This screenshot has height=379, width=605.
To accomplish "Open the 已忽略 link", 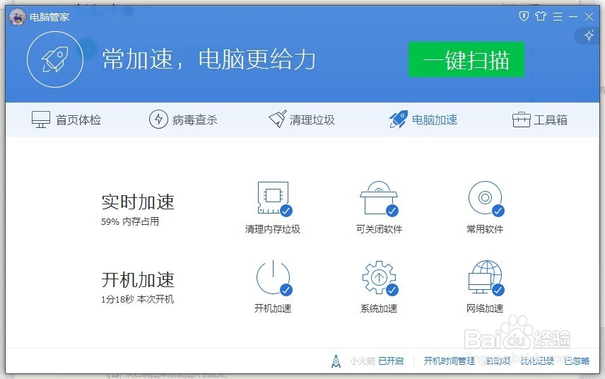I will click(577, 361).
